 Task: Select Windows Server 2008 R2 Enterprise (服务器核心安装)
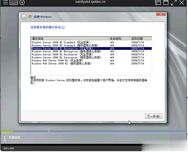point(91,51)
